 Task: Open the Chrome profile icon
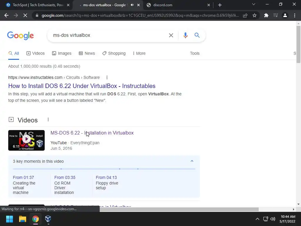tap(285, 15)
